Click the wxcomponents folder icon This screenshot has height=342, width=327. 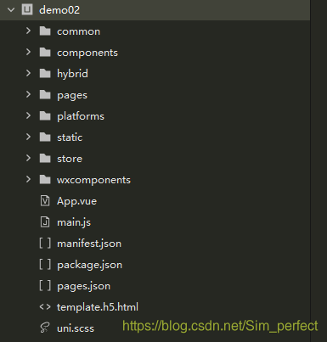(45, 179)
